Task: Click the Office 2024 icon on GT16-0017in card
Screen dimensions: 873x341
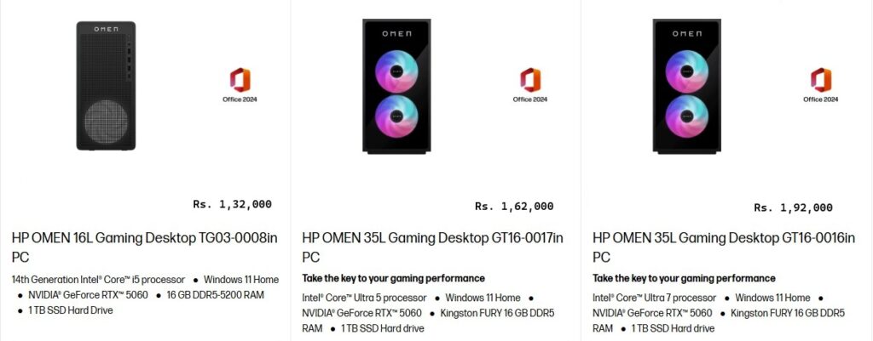Action: click(x=530, y=80)
